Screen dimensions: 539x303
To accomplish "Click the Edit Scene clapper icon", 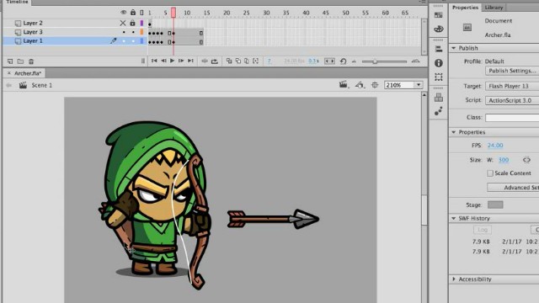I will click(344, 84).
